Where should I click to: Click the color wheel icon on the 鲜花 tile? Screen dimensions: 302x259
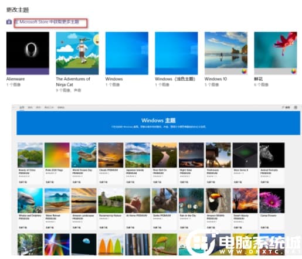pos(294,71)
